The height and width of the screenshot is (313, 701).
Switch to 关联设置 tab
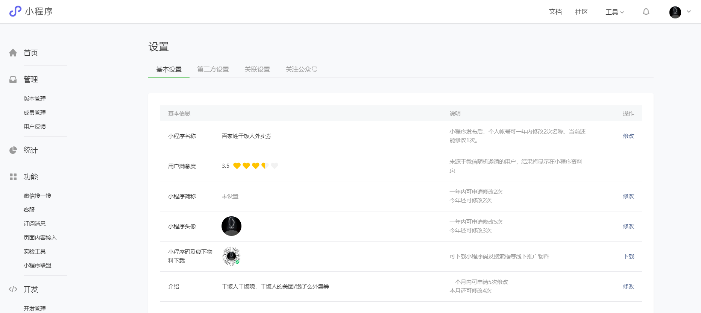pos(257,69)
